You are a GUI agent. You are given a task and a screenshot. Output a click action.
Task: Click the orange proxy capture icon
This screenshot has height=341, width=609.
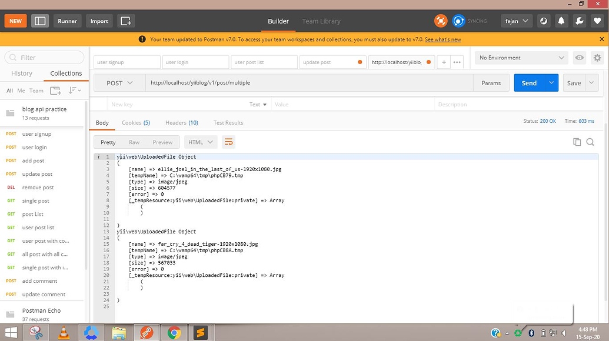coord(440,20)
